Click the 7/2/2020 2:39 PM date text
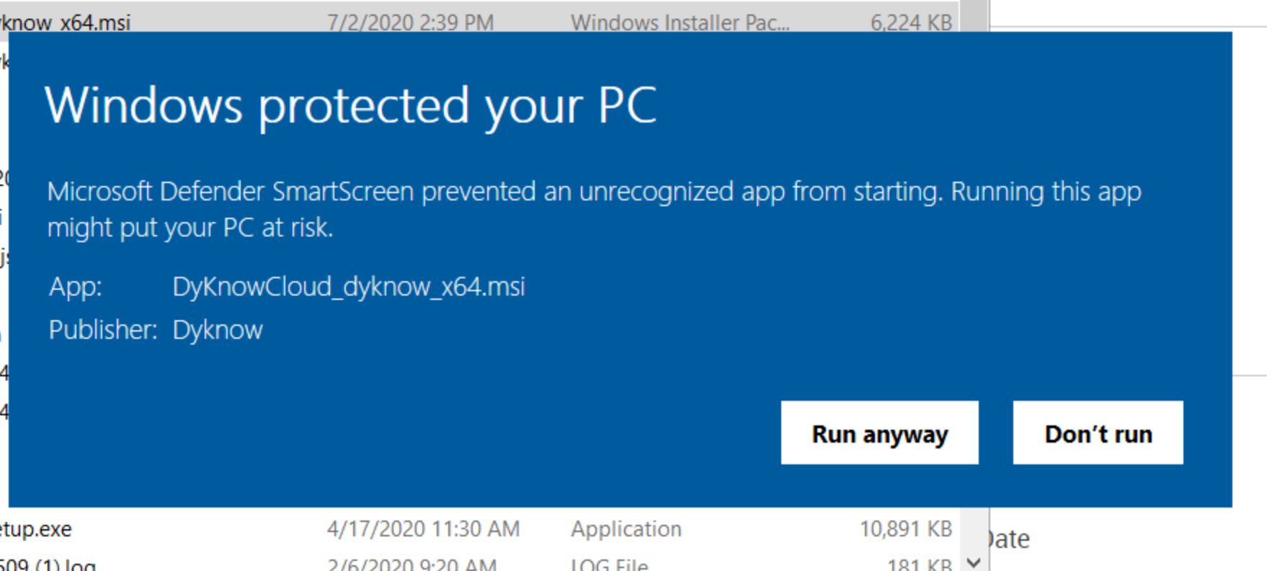 pyautogui.click(x=412, y=22)
